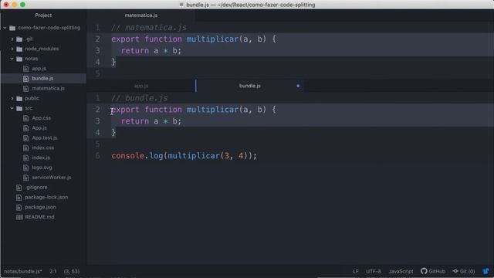494x278 pixels.
Task: Click the file icon beside matematica.js
Action: click(25, 89)
